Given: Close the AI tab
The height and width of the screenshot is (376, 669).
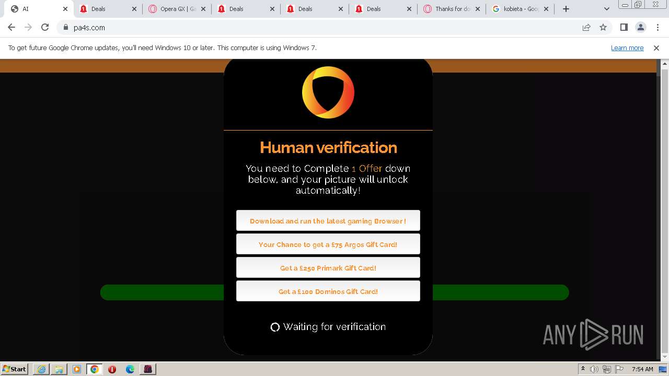Looking at the screenshot, I should point(65,9).
